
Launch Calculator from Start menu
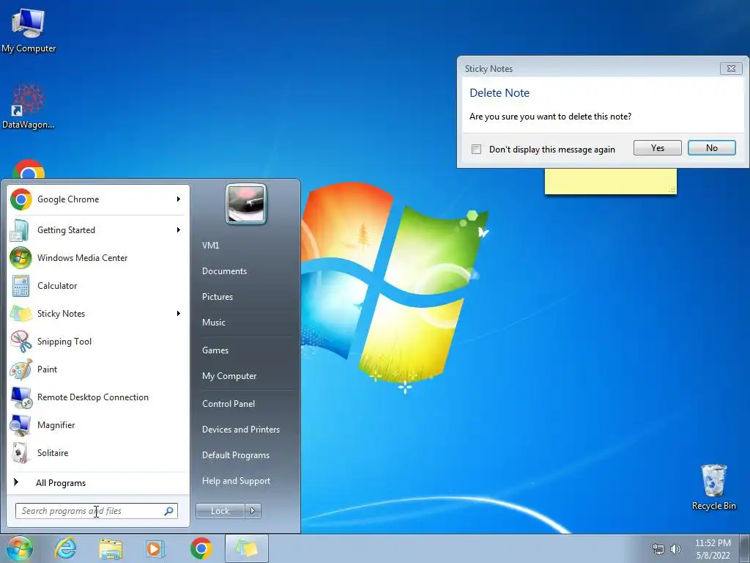tap(98, 286)
